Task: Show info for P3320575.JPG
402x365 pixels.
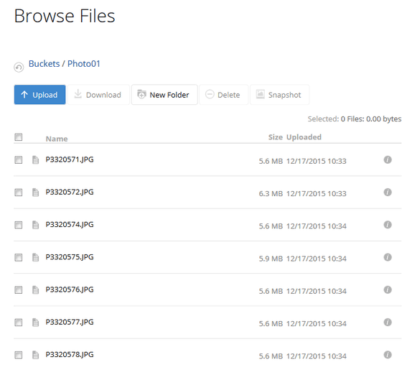Action: pyautogui.click(x=388, y=257)
